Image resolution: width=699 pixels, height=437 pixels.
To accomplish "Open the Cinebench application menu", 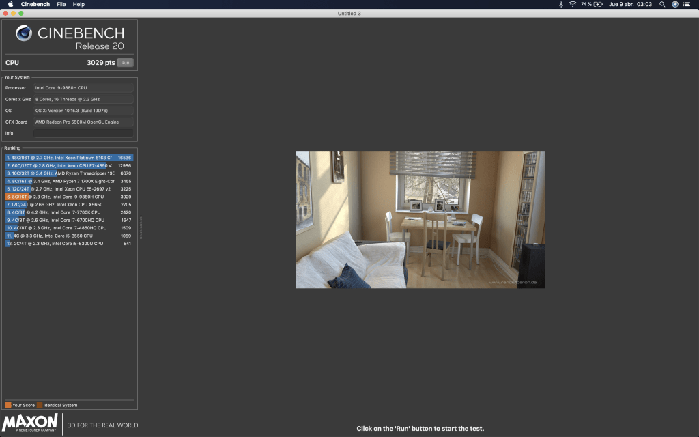I will coord(35,4).
